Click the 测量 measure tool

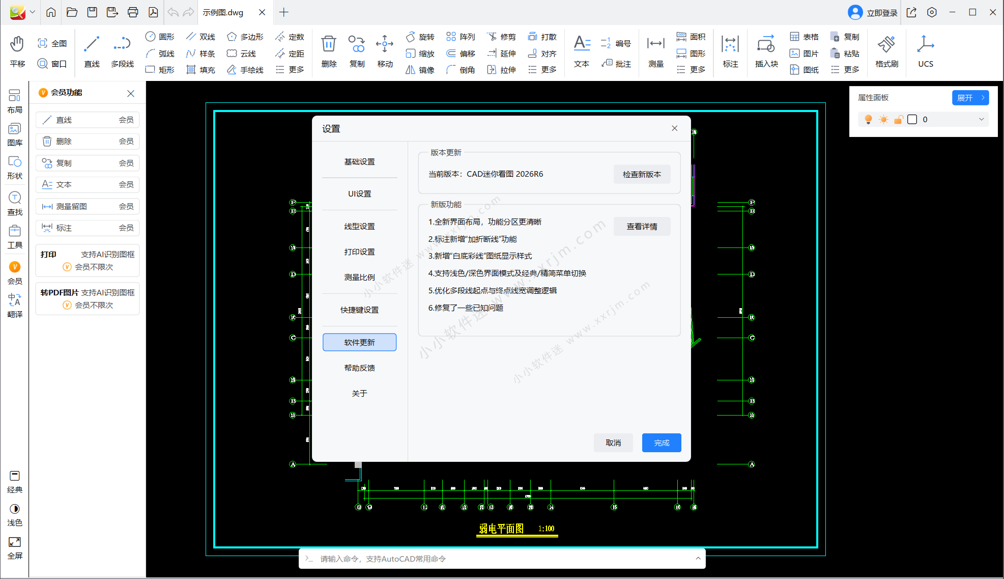coord(656,52)
